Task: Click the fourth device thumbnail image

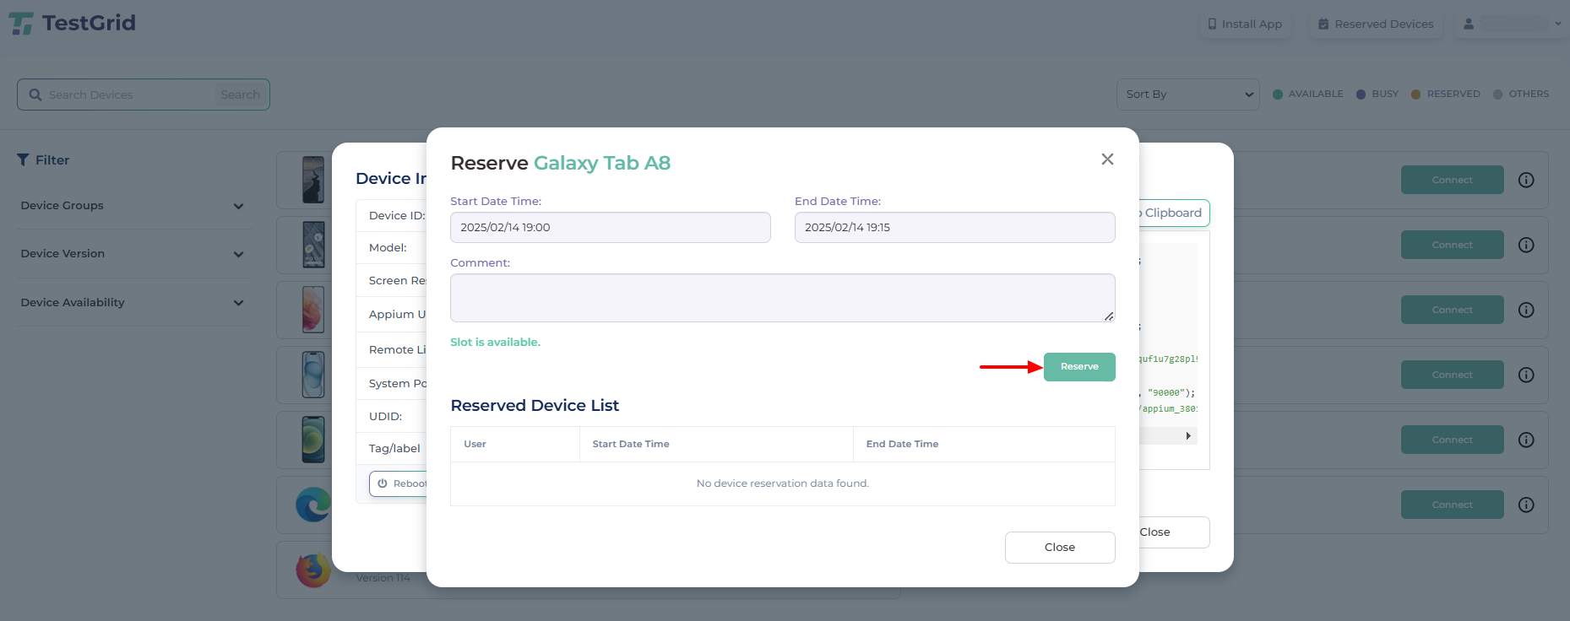Action: tap(313, 375)
